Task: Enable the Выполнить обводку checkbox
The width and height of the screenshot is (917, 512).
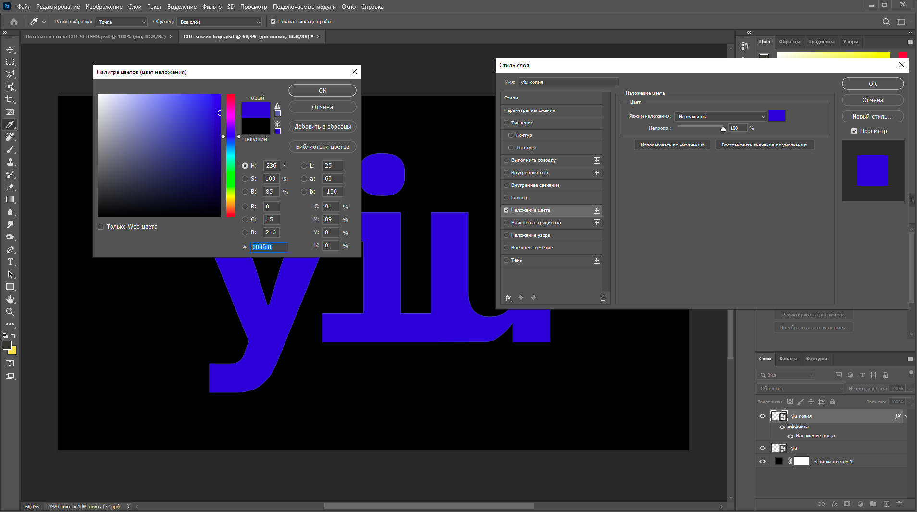Action: pos(506,160)
